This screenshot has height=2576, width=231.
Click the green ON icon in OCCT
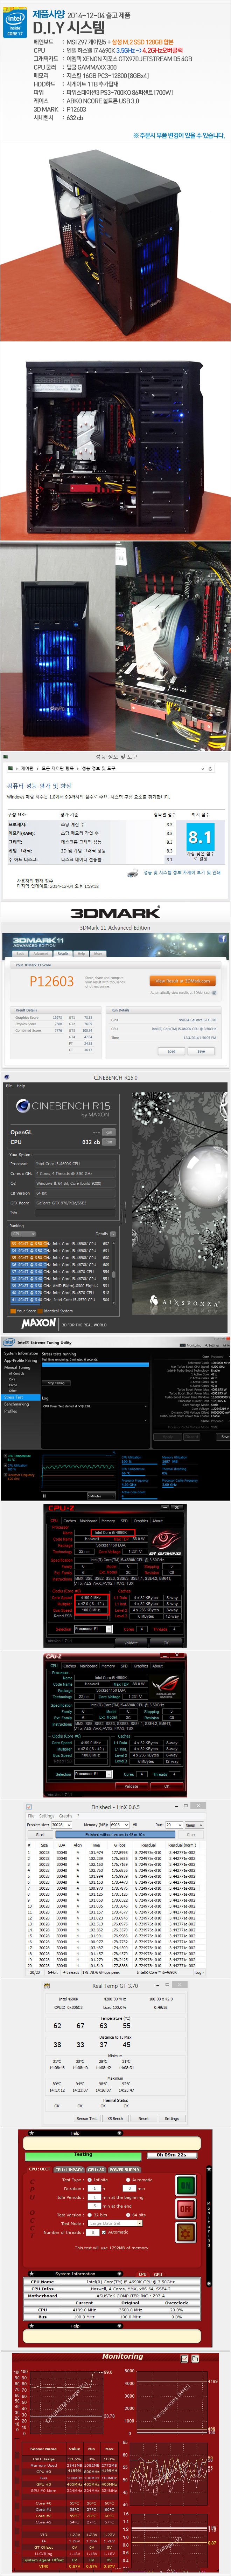(185, 2186)
